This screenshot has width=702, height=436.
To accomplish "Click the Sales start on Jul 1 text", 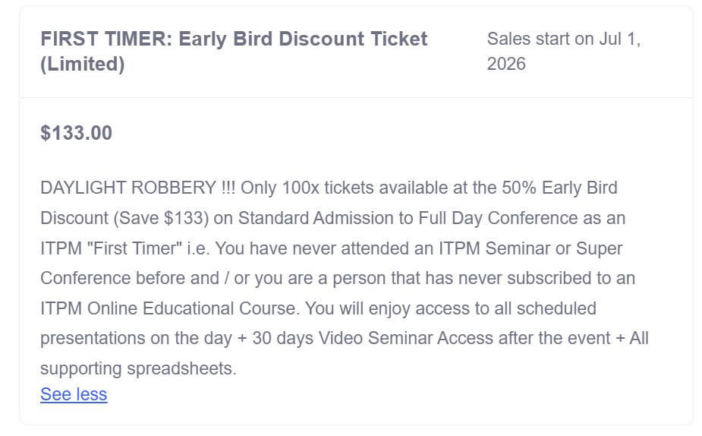I will (563, 39).
